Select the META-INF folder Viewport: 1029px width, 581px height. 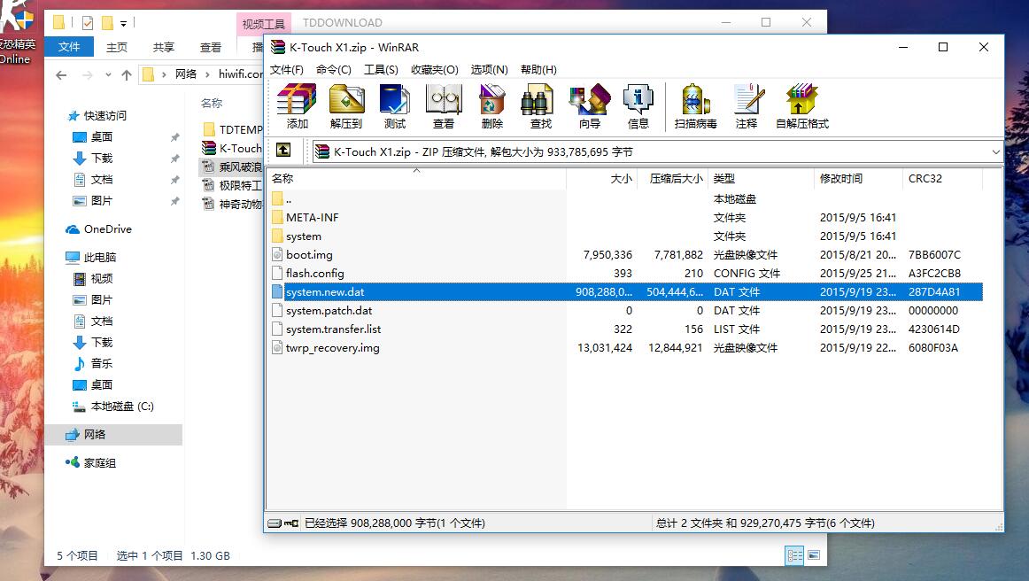[312, 218]
